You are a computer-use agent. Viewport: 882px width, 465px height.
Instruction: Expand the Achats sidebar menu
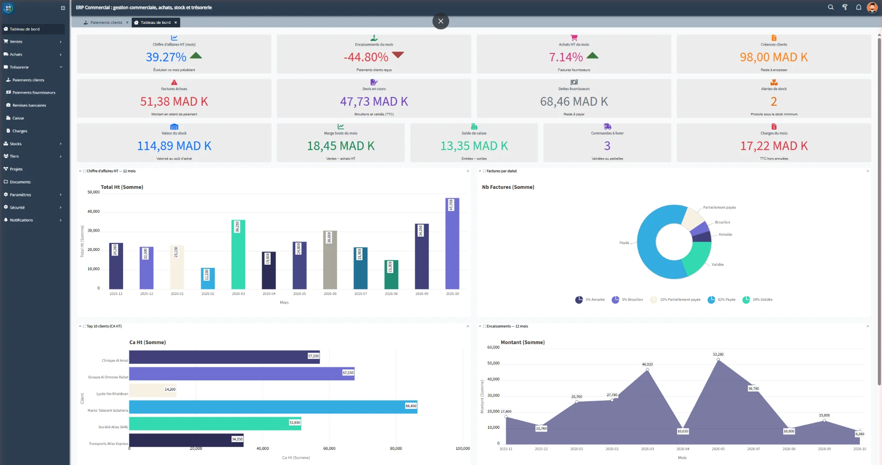[x=33, y=55]
